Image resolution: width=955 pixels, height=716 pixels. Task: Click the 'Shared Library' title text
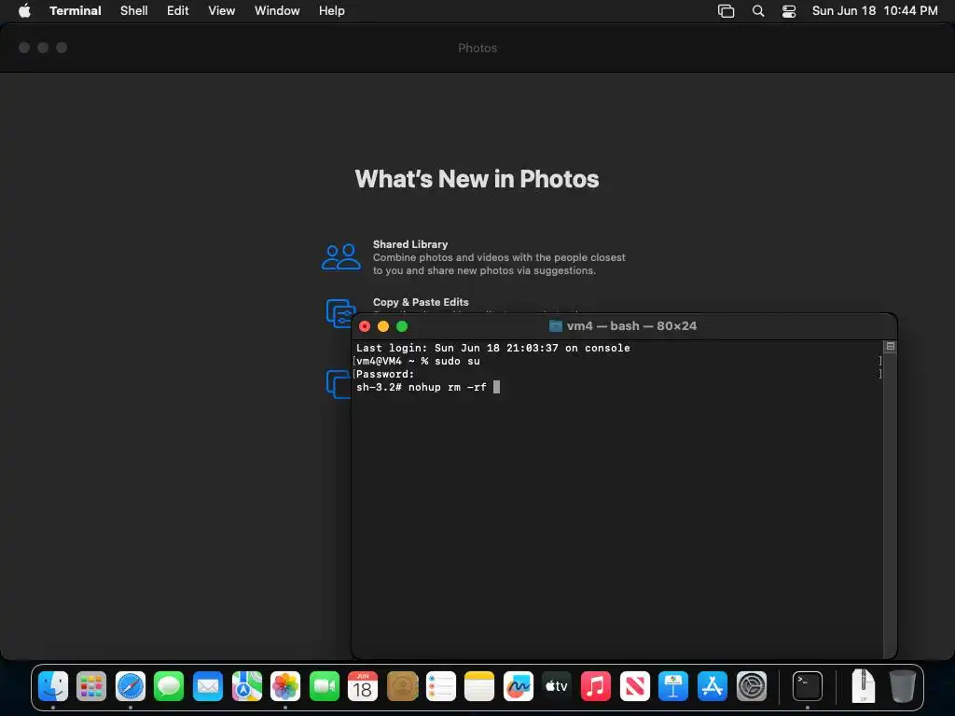(x=410, y=244)
